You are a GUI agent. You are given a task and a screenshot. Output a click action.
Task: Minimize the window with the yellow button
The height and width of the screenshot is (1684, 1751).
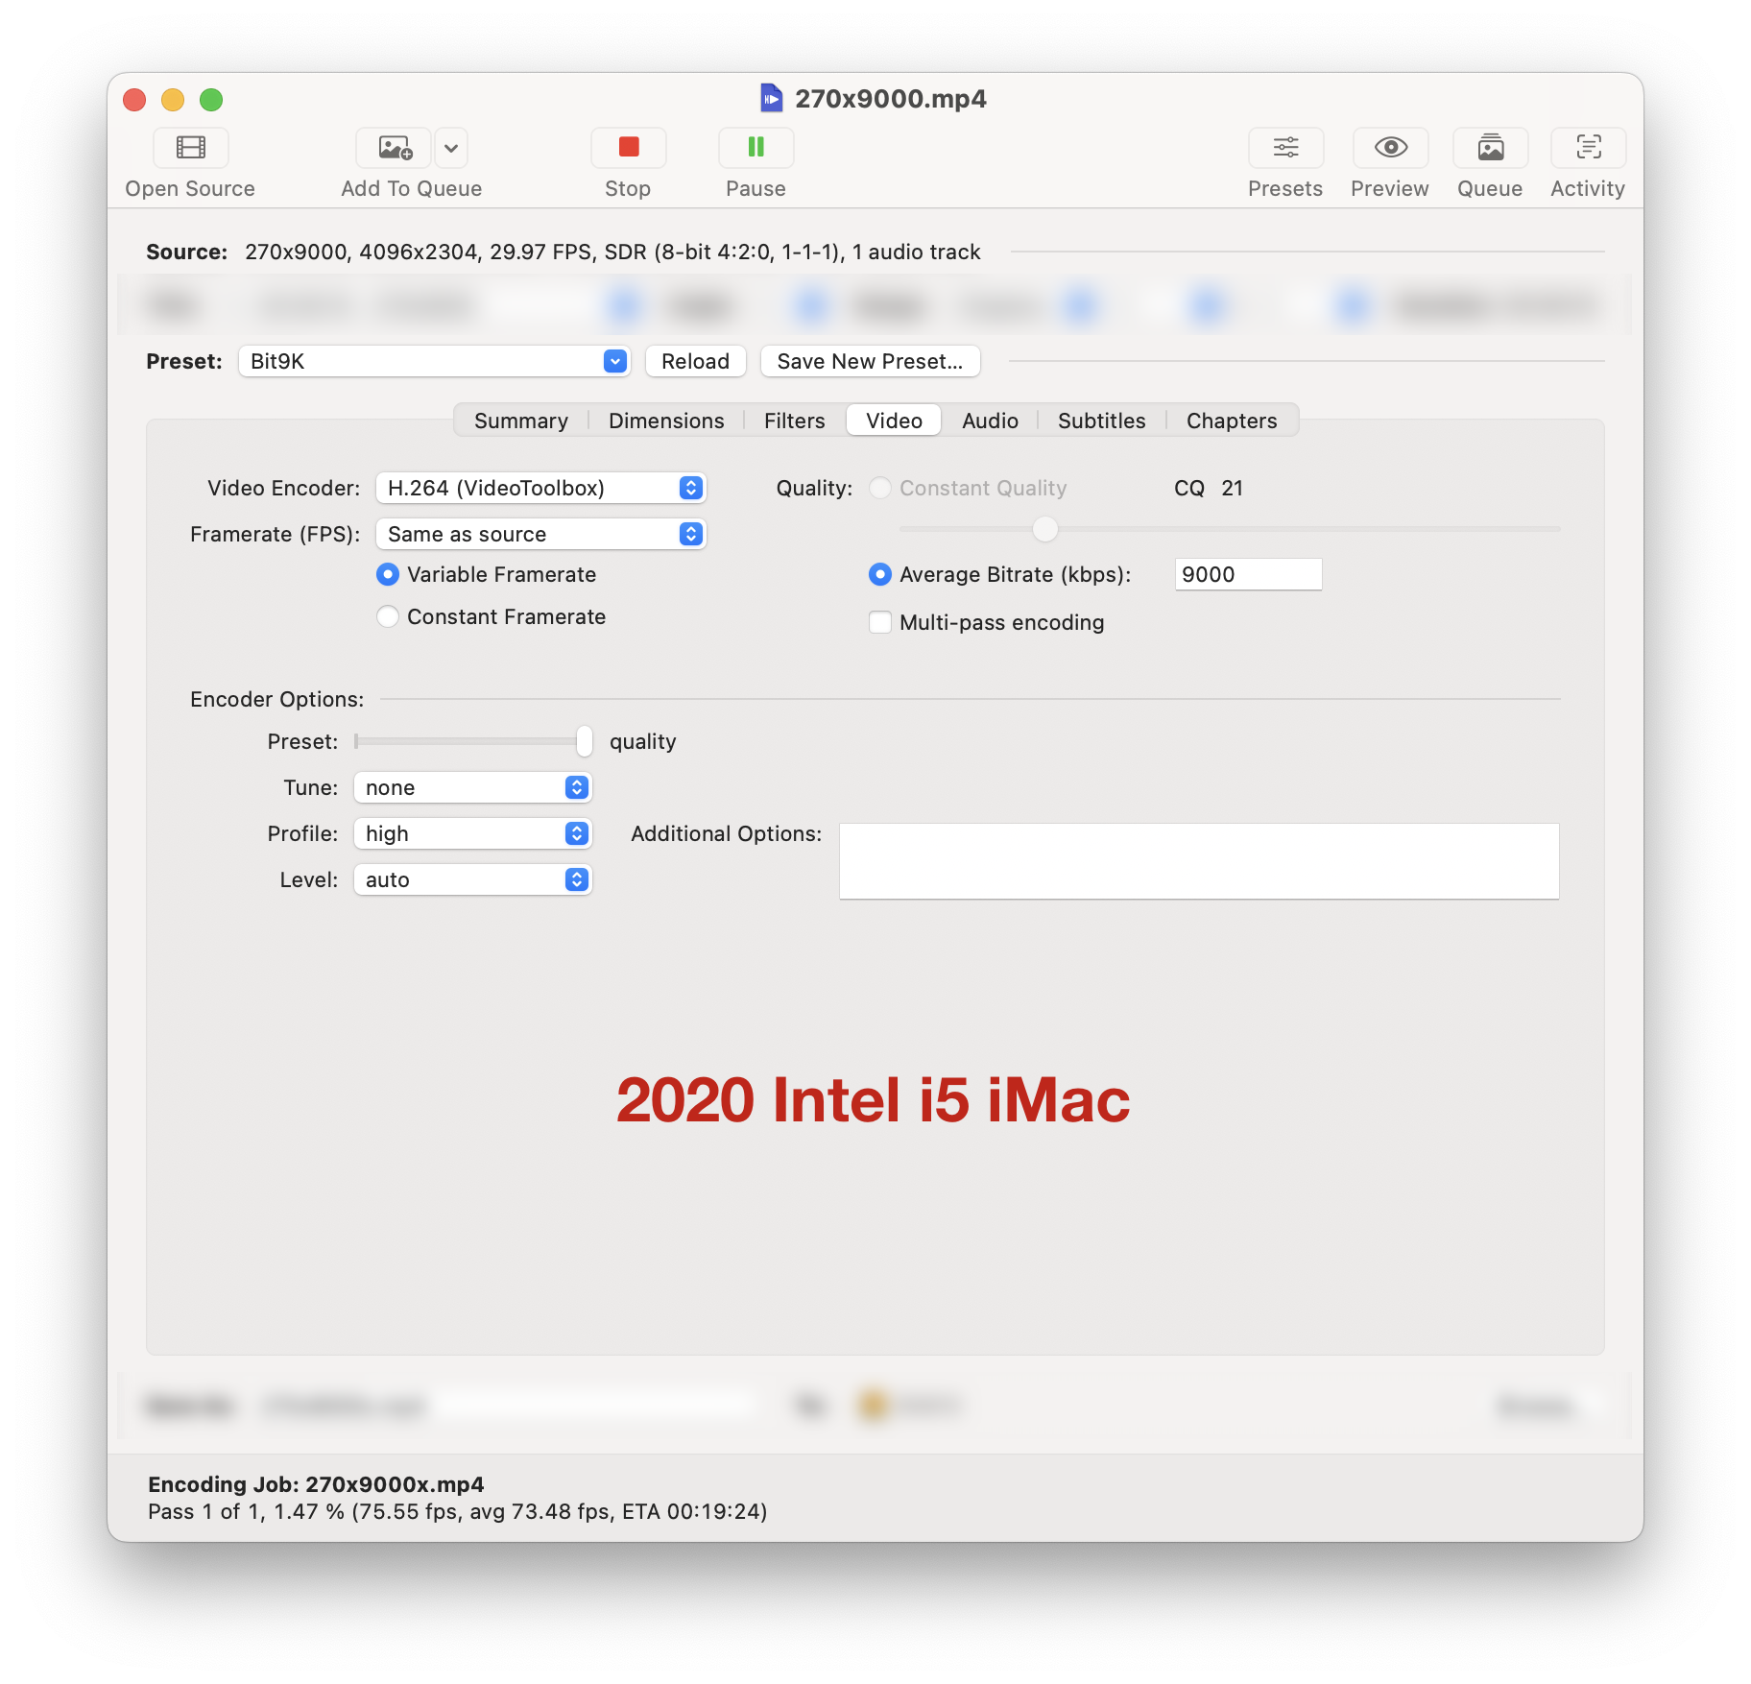click(x=173, y=100)
